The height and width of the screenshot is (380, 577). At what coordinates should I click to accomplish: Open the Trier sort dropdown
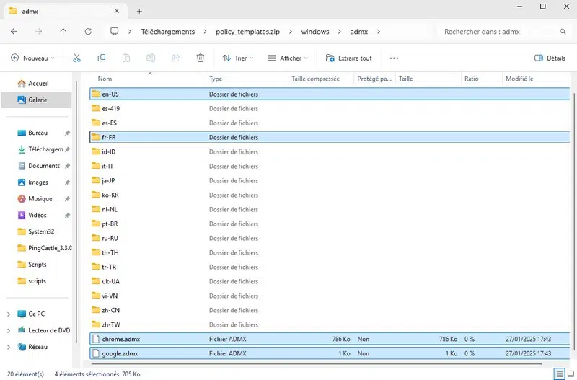tap(237, 58)
